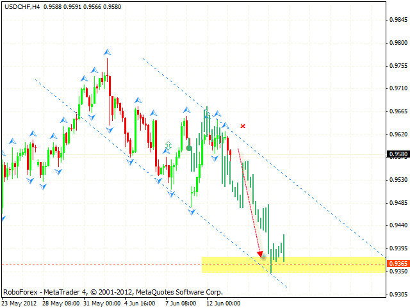
Task: Click the green circle marker on candles
Action: coord(189,149)
